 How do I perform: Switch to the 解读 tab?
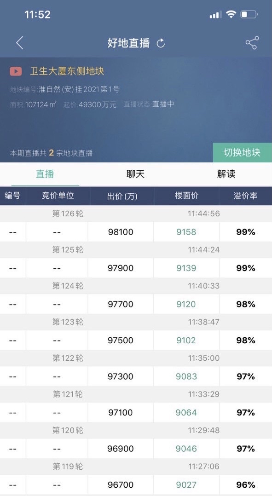[x=226, y=174]
